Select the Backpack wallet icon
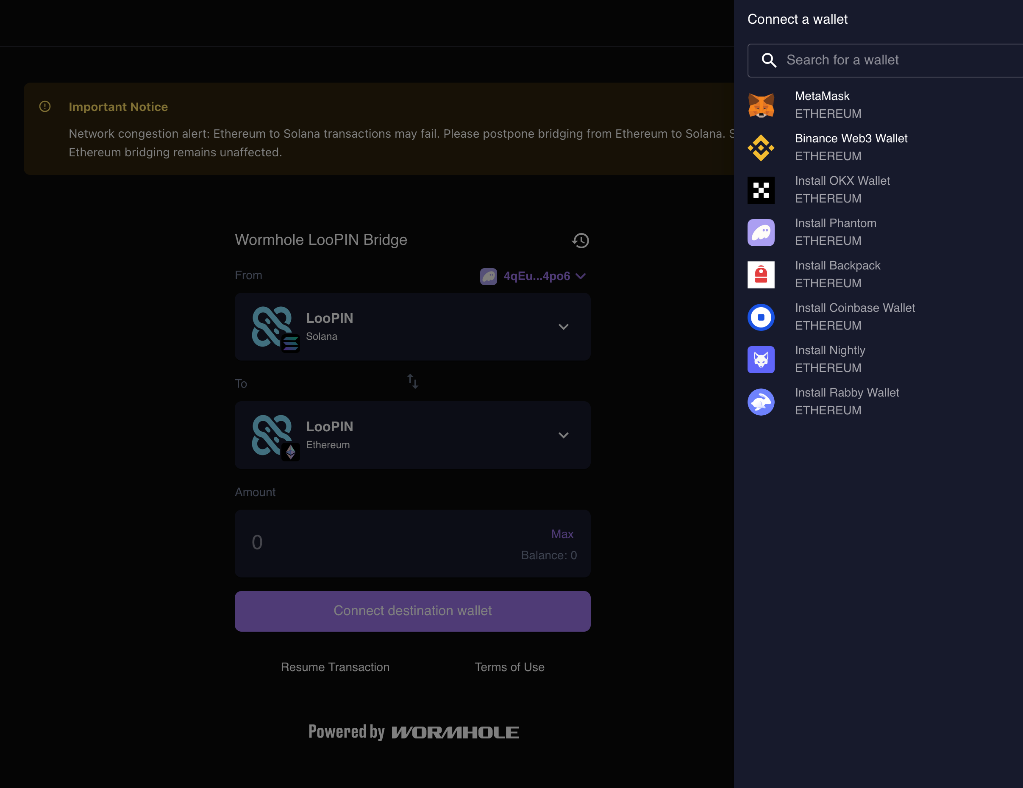1023x788 pixels. tap(761, 275)
